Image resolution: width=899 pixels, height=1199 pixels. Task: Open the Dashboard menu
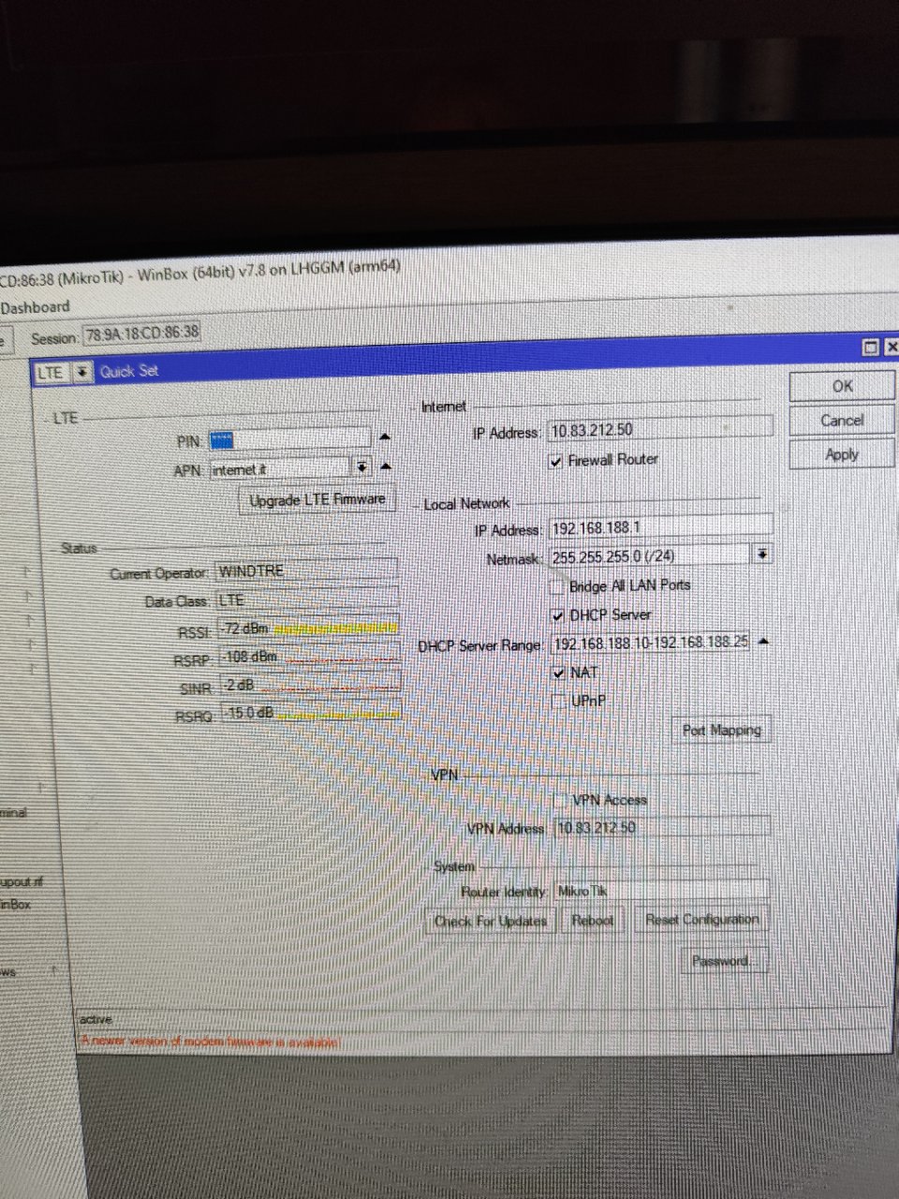36,307
